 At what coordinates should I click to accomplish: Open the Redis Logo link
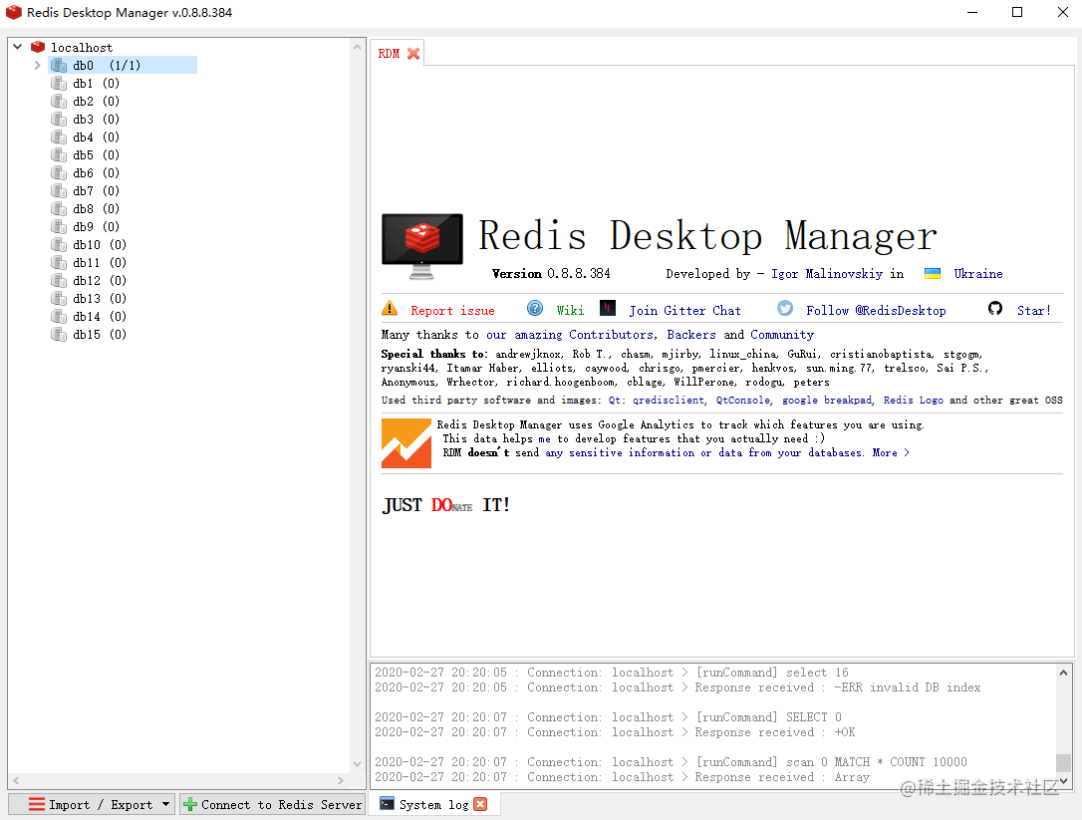913,400
